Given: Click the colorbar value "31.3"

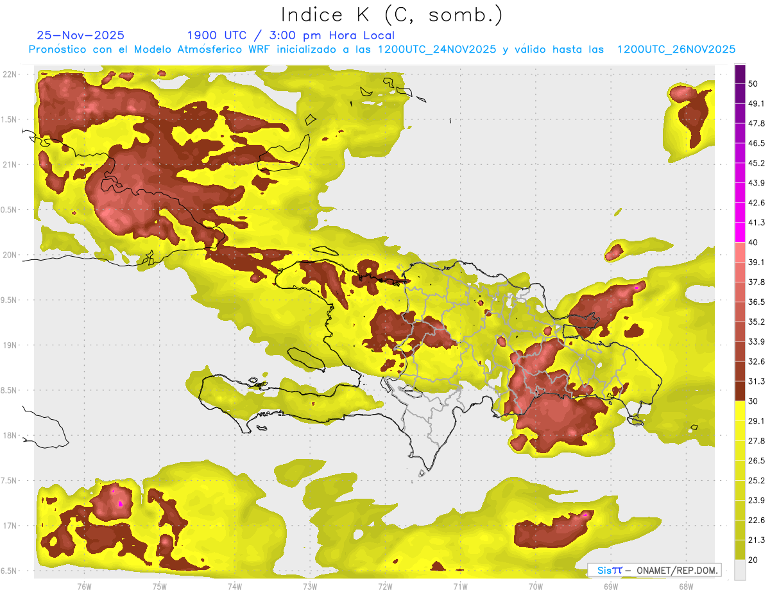Looking at the screenshot, I should pyautogui.click(x=757, y=381).
